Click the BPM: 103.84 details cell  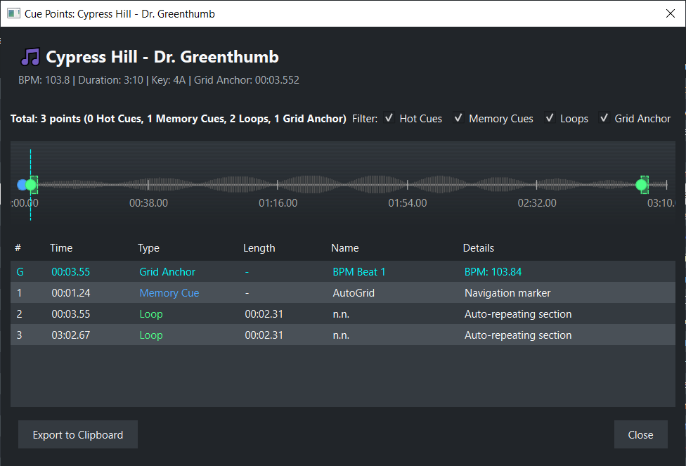pyautogui.click(x=493, y=272)
